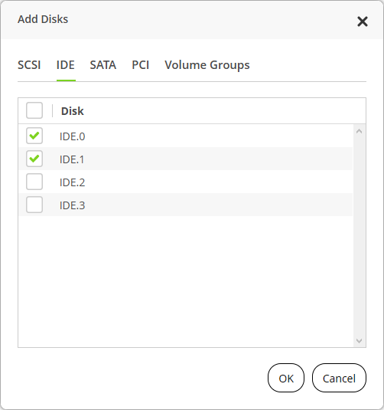Select the IDE tab
The image size is (384, 410).
coord(66,65)
